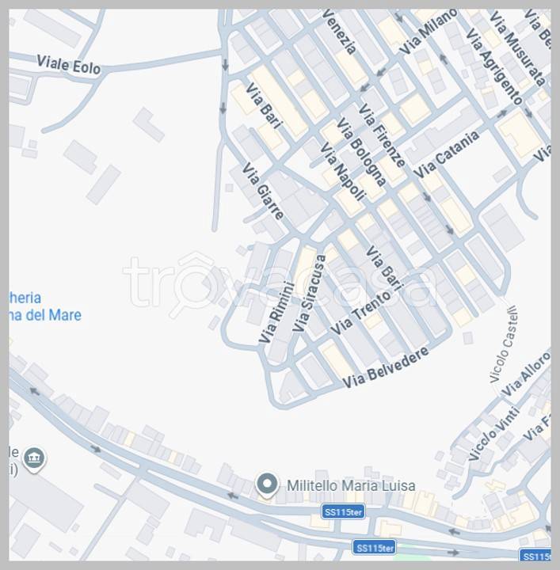Click the Via Rimini street label
560x570 pixels.
[x=276, y=312]
